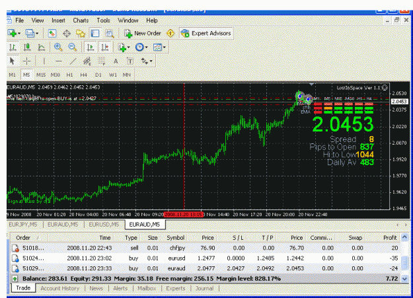
Task: Open the Experts tab
Action: pos(175,288)
